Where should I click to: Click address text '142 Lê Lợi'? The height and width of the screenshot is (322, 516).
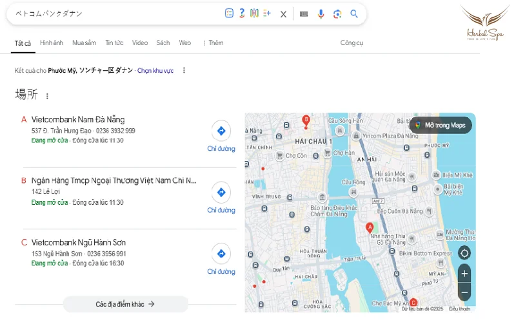[x=46, y=191]
